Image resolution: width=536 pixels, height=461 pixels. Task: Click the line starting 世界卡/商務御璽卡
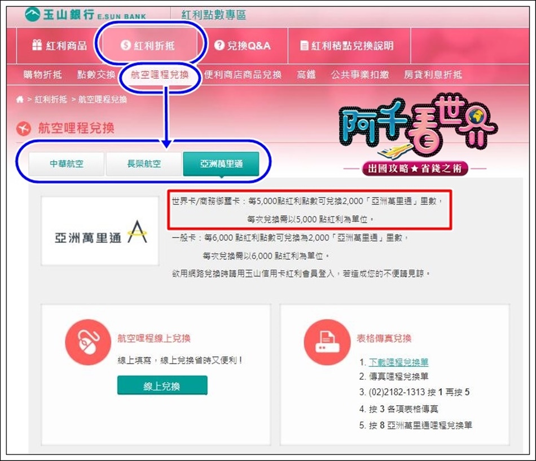point(307,201)
